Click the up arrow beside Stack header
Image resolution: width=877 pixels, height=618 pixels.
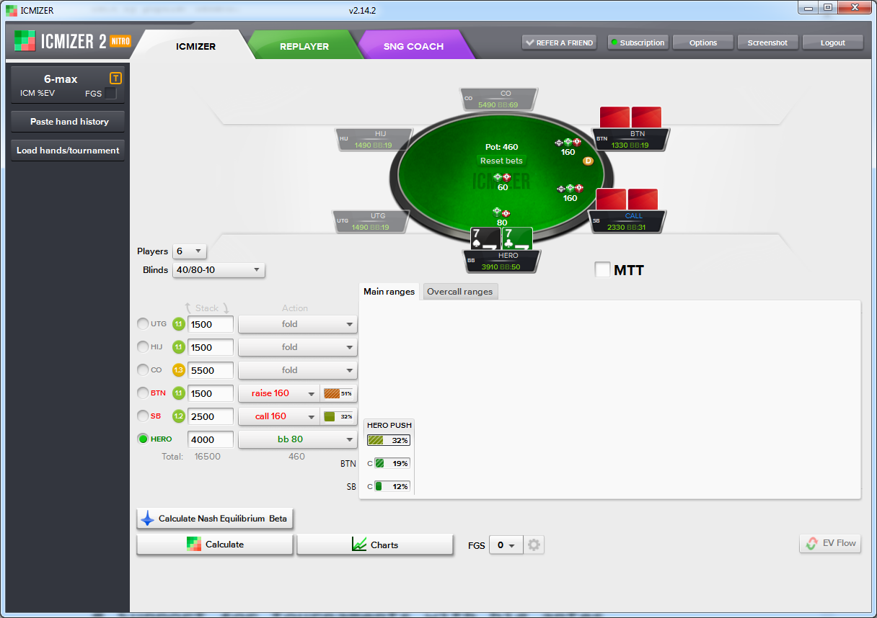tap(189, 308)
